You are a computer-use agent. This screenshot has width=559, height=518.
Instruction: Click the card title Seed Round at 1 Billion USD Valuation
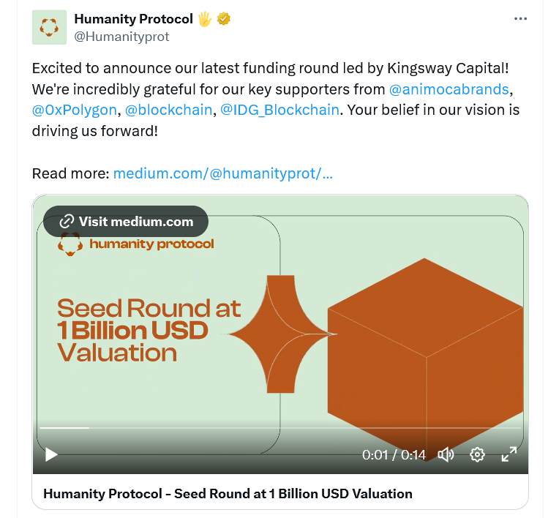(228, 494)
